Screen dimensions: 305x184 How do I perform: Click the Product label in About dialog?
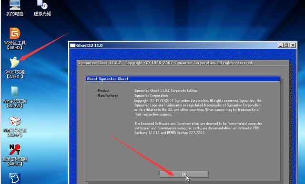[103, 90]
